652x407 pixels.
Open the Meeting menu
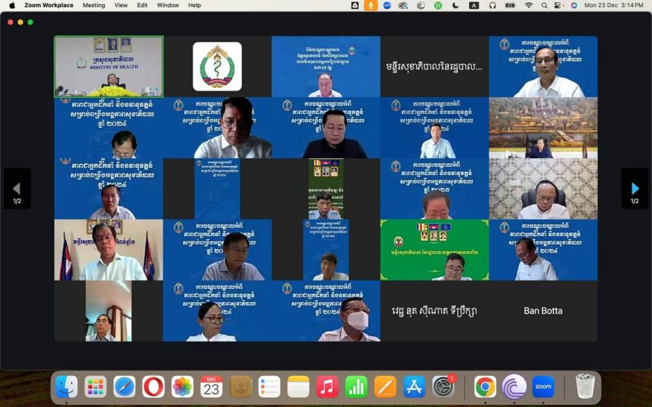[93, 5]
